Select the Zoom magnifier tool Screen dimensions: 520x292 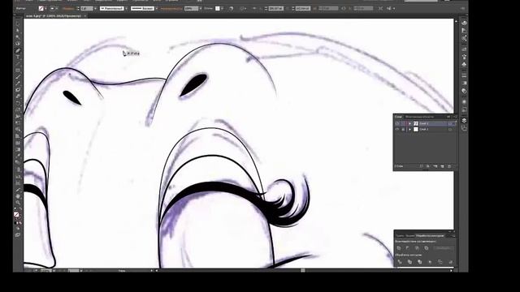tap(18, 203)
